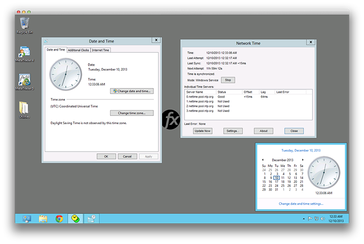Launch Google Chrome from the taskbar
Viewport: 364px width, 244px height.
click(59, 218)
